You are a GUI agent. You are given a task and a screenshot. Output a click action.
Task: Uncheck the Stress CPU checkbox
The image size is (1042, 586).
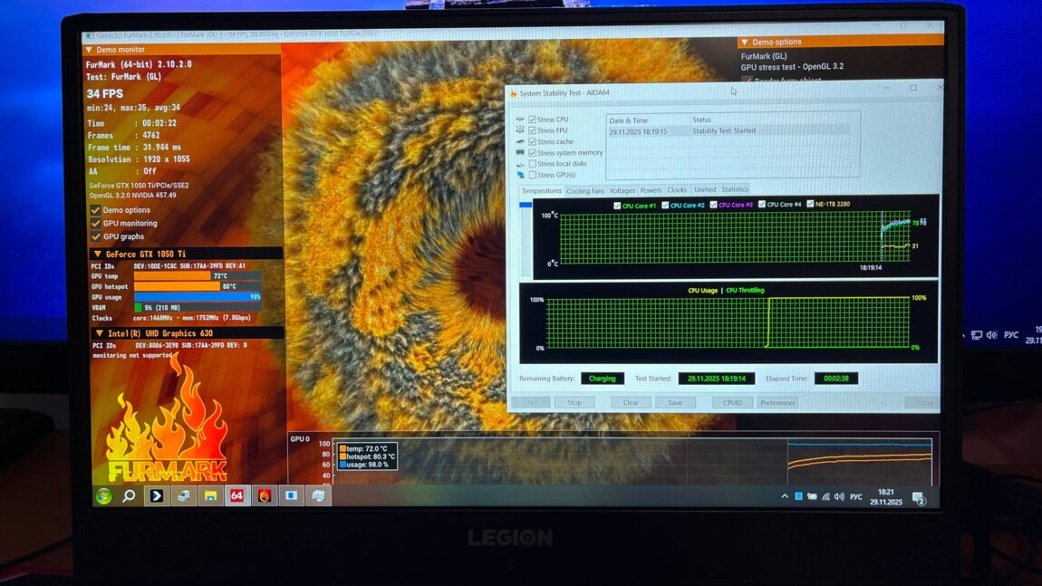point(533,120)
